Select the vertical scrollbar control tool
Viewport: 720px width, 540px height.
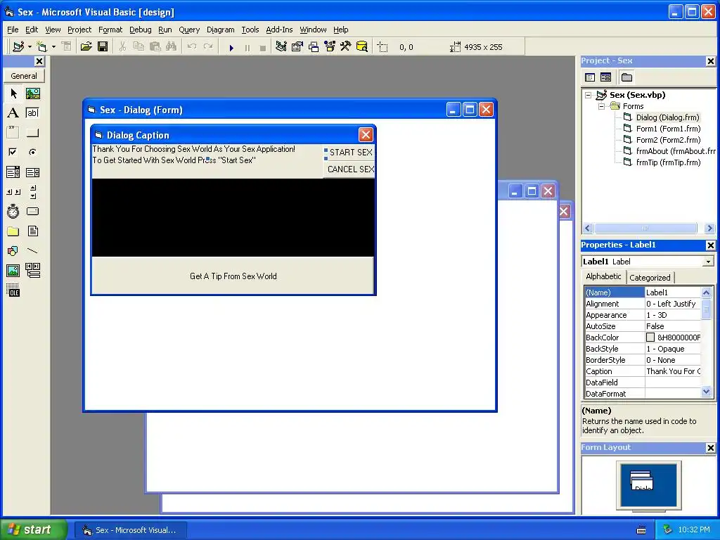coord(32,192)
